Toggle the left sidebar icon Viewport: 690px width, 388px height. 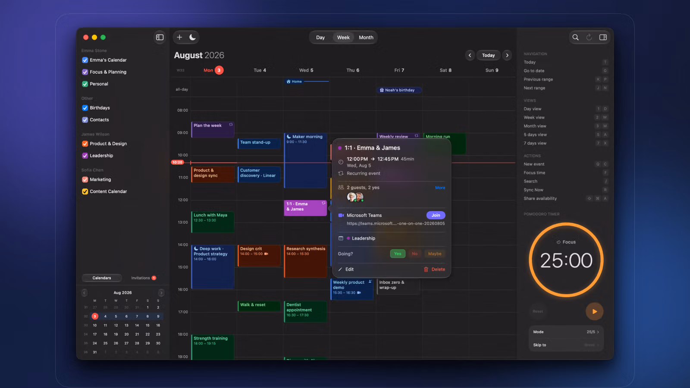tap(160, 37)
